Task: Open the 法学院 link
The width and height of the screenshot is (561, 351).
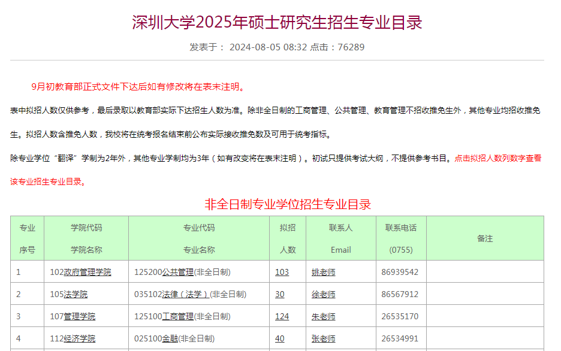Action: click(x=76, y=294)
